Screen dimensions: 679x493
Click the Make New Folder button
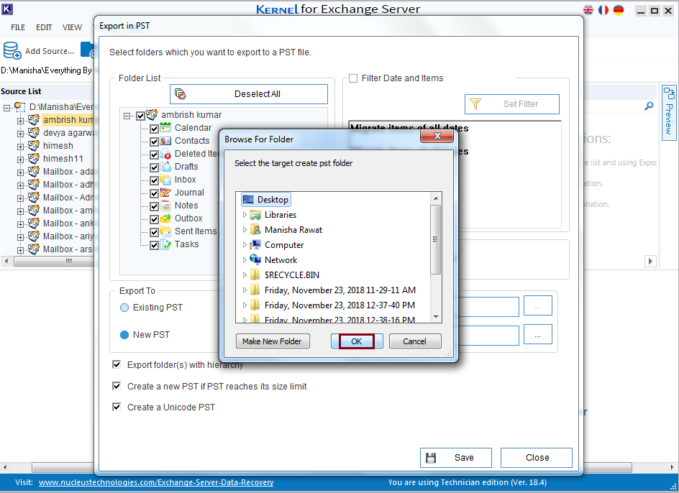pos(273,341)
